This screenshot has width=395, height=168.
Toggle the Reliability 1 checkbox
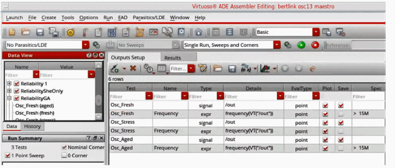[17, 84]
